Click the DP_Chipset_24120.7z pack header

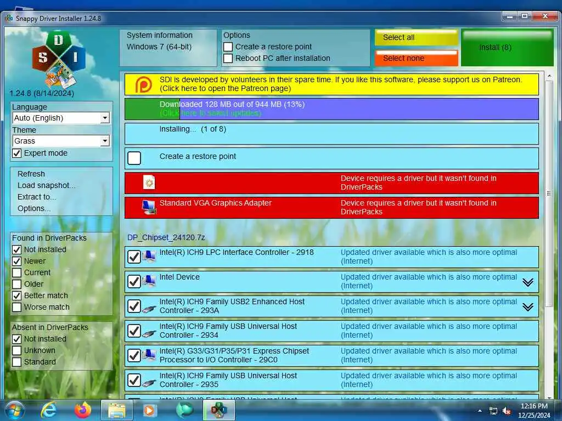tap(166, 237)
